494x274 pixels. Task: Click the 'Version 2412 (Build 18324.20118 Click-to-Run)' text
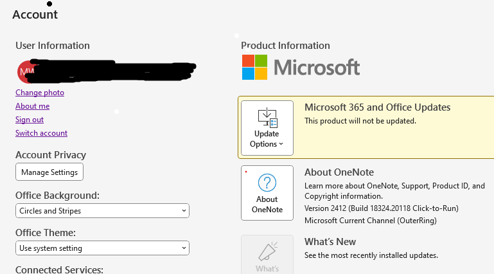point(381,208)
